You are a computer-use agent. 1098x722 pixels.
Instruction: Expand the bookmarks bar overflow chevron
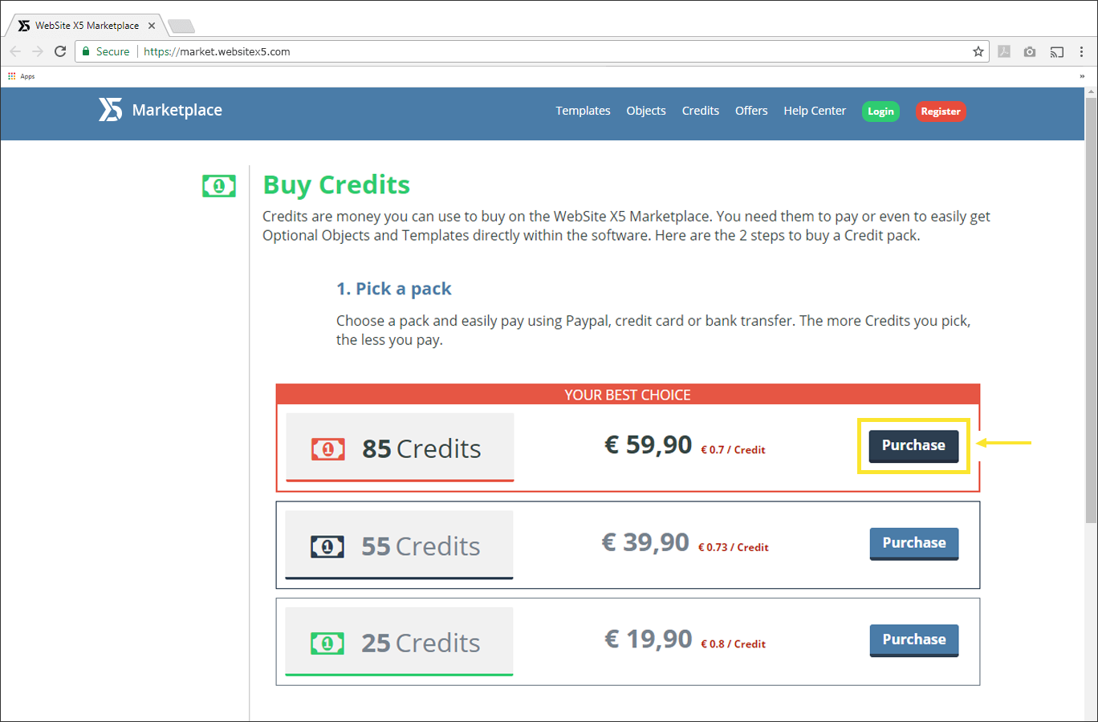[1084, 75]
